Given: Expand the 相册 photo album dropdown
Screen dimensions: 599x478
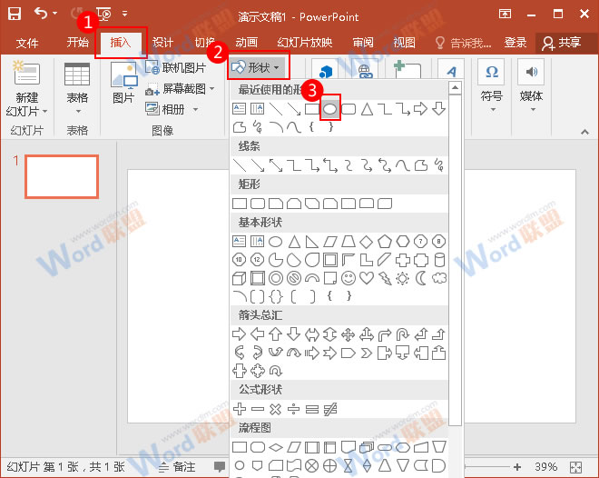Looking at the screenshot, I should [181, 109].
